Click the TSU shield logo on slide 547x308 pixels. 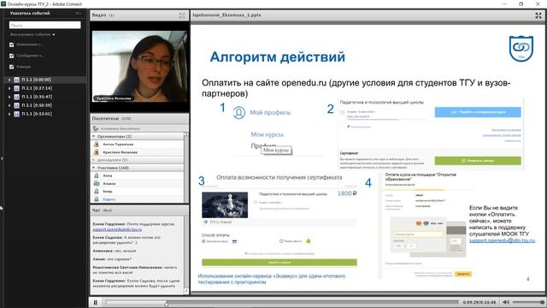[x=521, y=49]
